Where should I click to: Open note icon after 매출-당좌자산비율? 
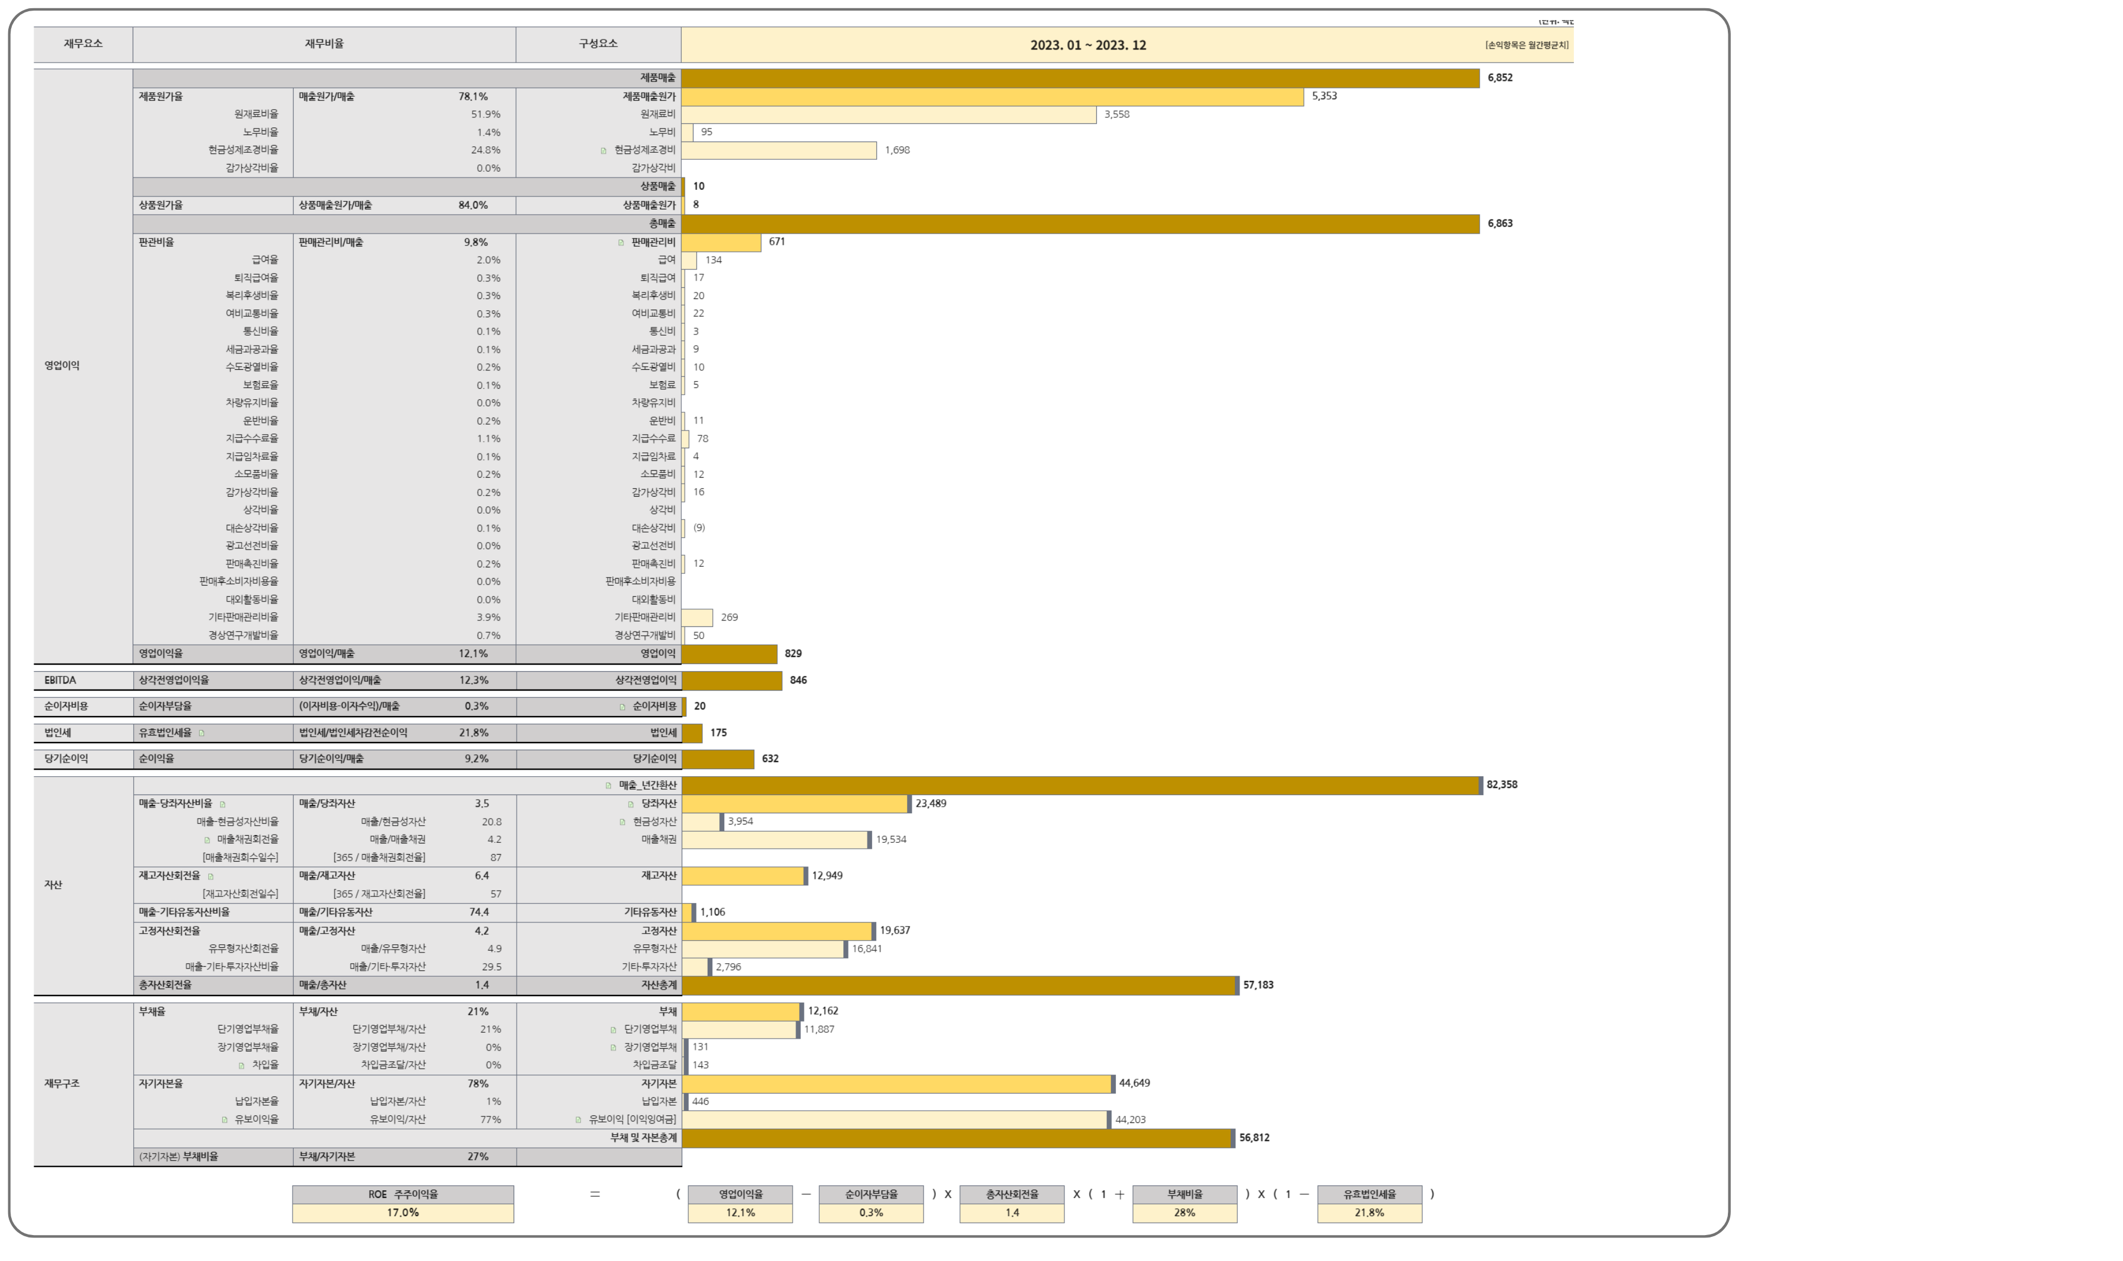coord(222,804)
